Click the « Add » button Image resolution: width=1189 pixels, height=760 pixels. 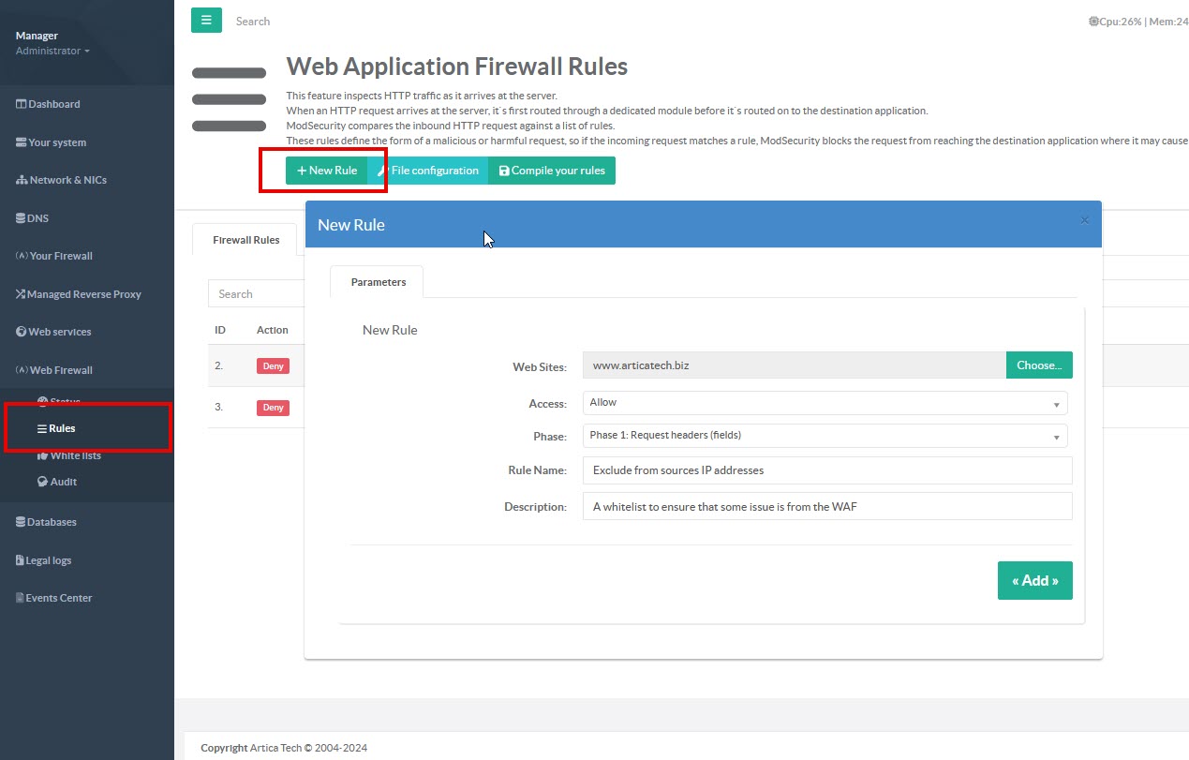pos(1034,581)
